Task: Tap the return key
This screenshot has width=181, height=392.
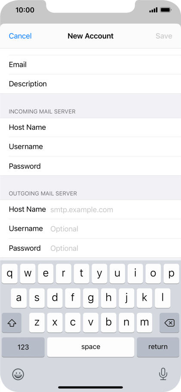Action: pos(158,347)
